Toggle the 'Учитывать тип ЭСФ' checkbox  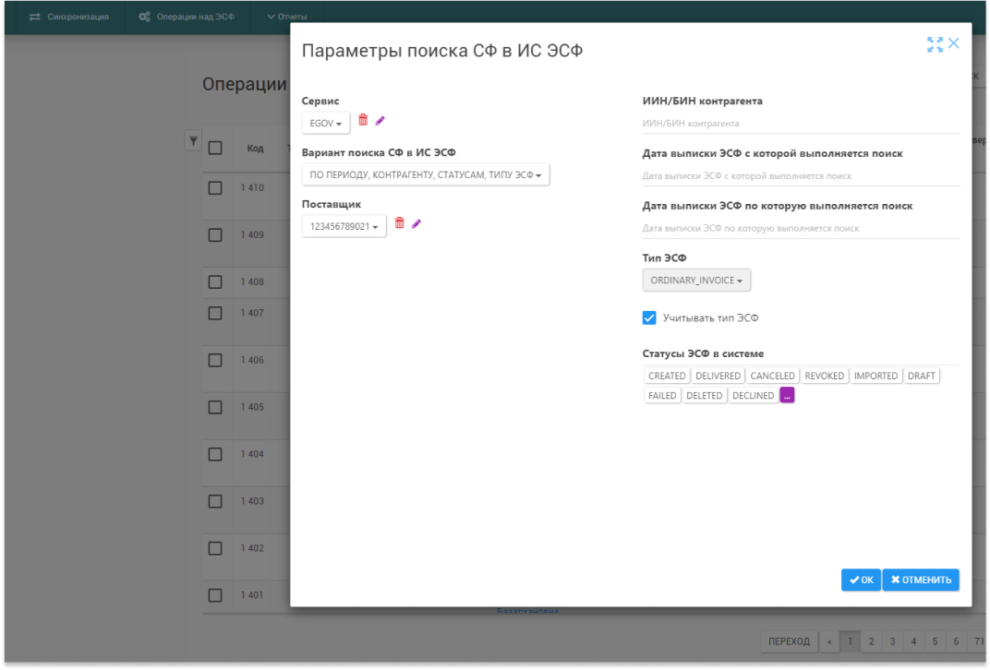point(650,318)
